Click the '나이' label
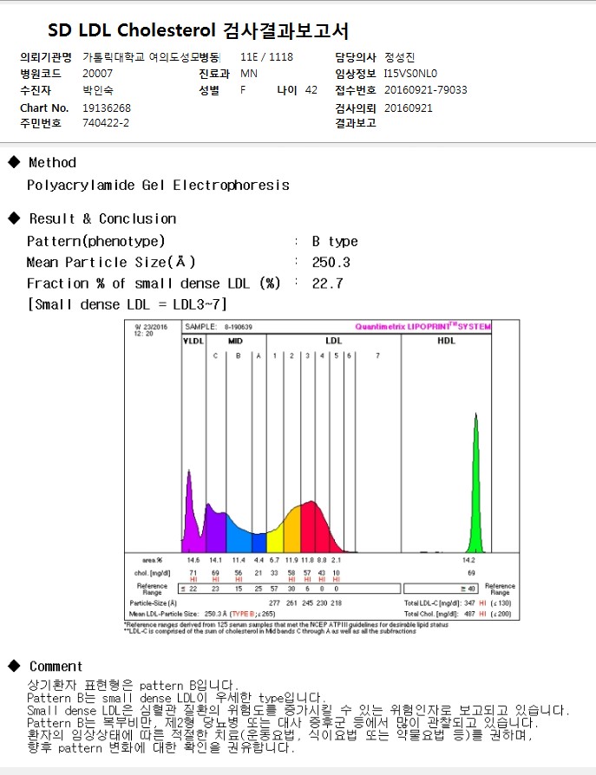Viewport: 596px width, 775px height. click(x=287, y=90)
